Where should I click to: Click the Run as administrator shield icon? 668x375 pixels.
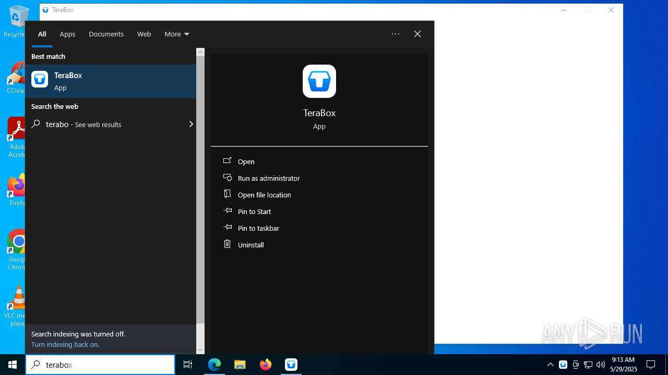coord(227,178)
